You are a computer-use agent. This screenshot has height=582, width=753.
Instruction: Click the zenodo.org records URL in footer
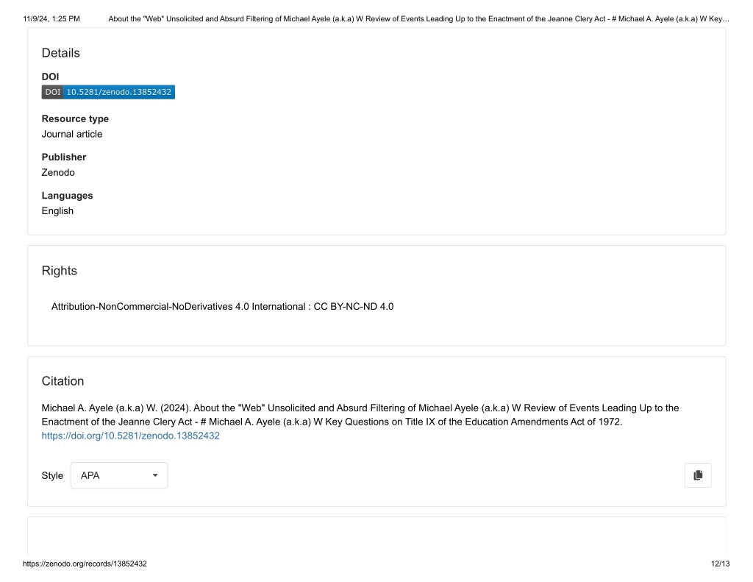[85, 564]
